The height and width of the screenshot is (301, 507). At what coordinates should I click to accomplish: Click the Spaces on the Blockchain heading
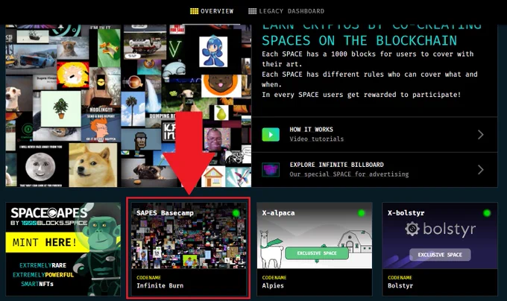pos(359,41)
